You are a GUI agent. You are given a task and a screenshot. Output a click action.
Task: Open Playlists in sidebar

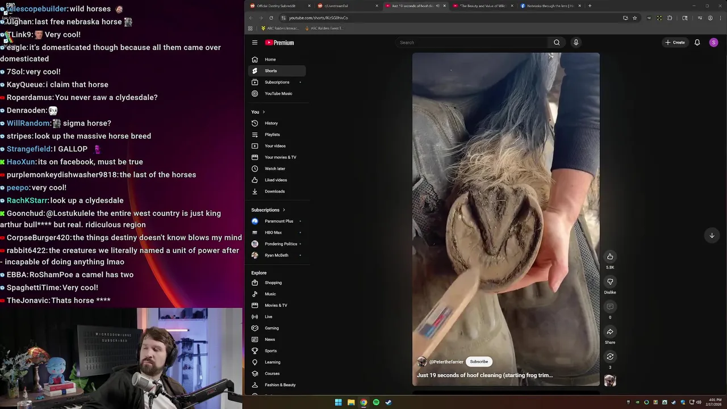pos(277,135)
